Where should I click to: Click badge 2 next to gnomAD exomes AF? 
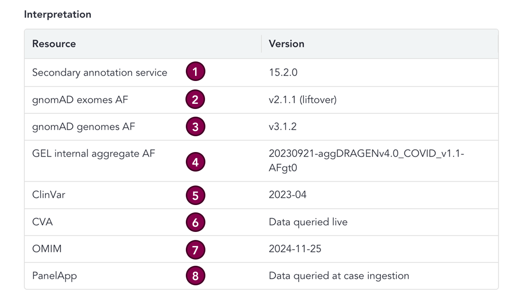tap(195, 100)
